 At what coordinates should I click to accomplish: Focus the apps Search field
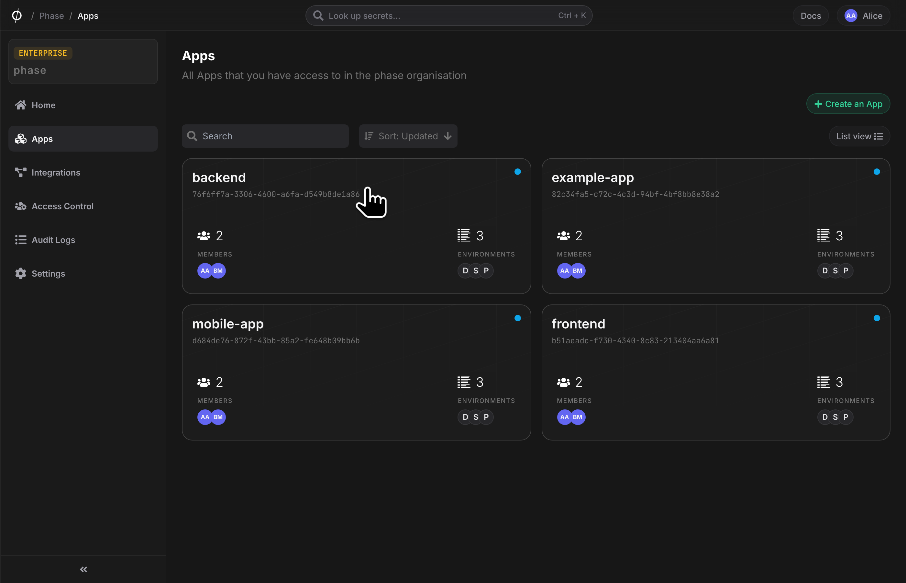[x=265, y=136]
